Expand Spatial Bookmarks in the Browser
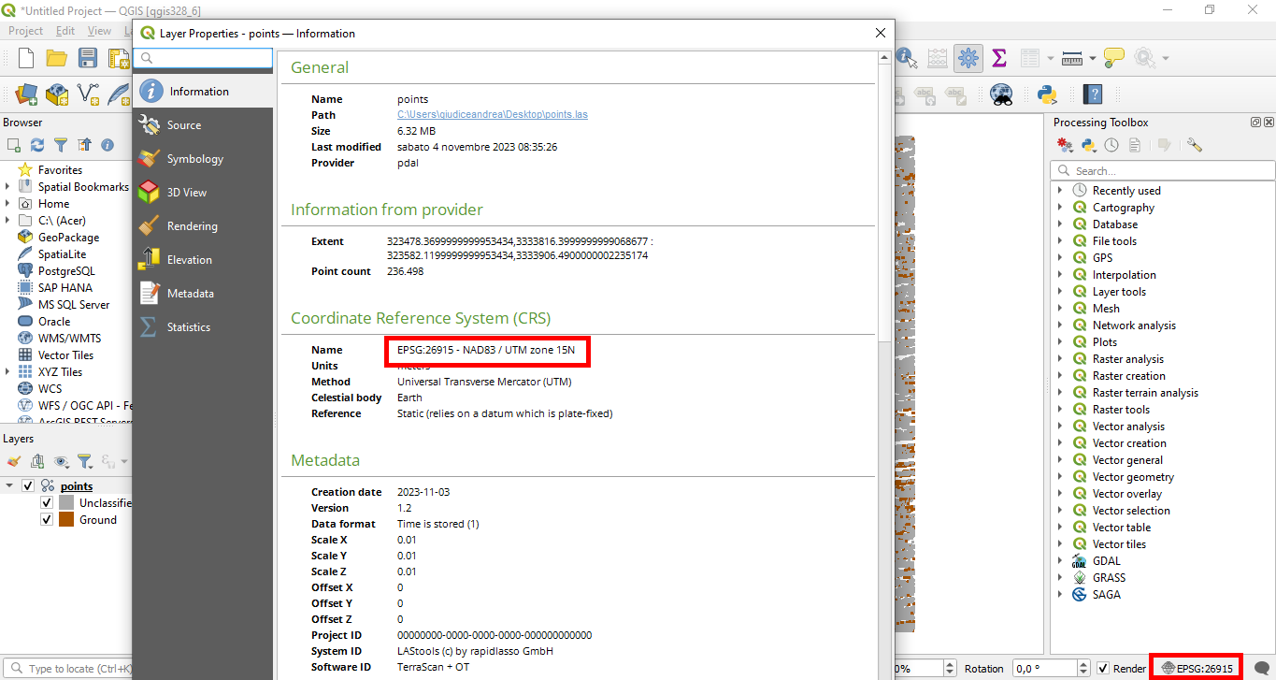Viewport: 1276px width, 680px height. tap(7, 186)
